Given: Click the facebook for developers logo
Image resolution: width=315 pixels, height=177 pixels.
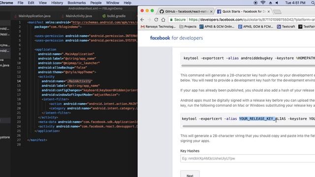Looking at the screenshot, I should coord(176,38).
